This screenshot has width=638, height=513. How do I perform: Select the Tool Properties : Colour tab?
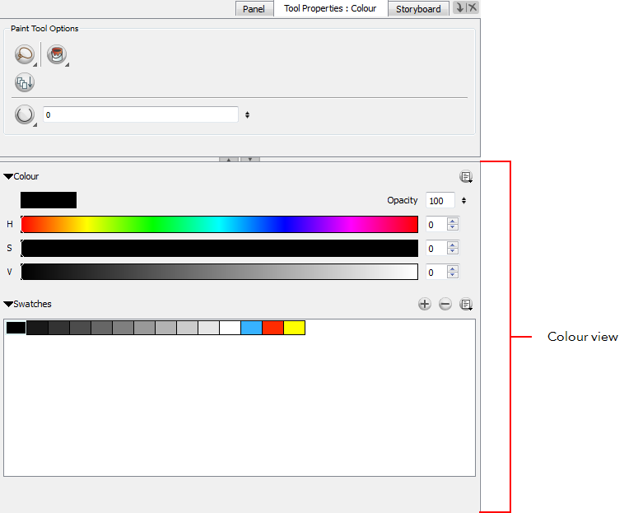(x=330, y=8)
